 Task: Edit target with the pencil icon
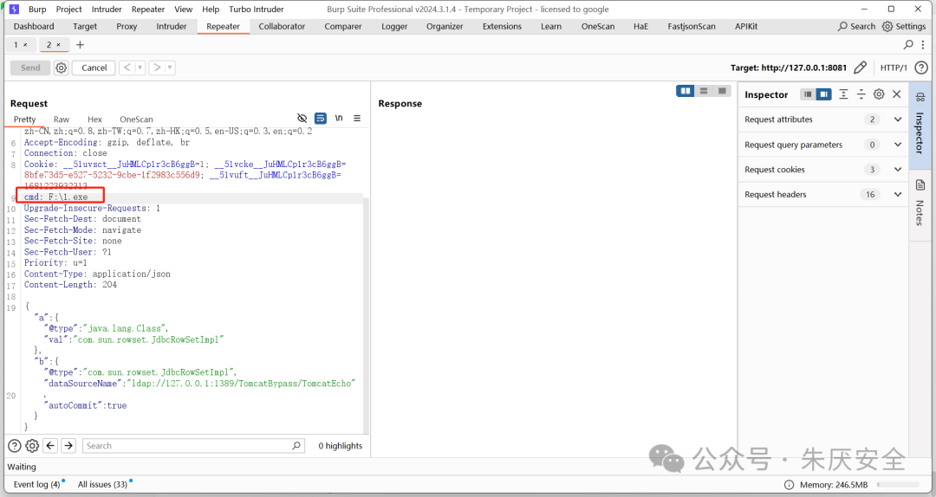click(x=861, y=68)
